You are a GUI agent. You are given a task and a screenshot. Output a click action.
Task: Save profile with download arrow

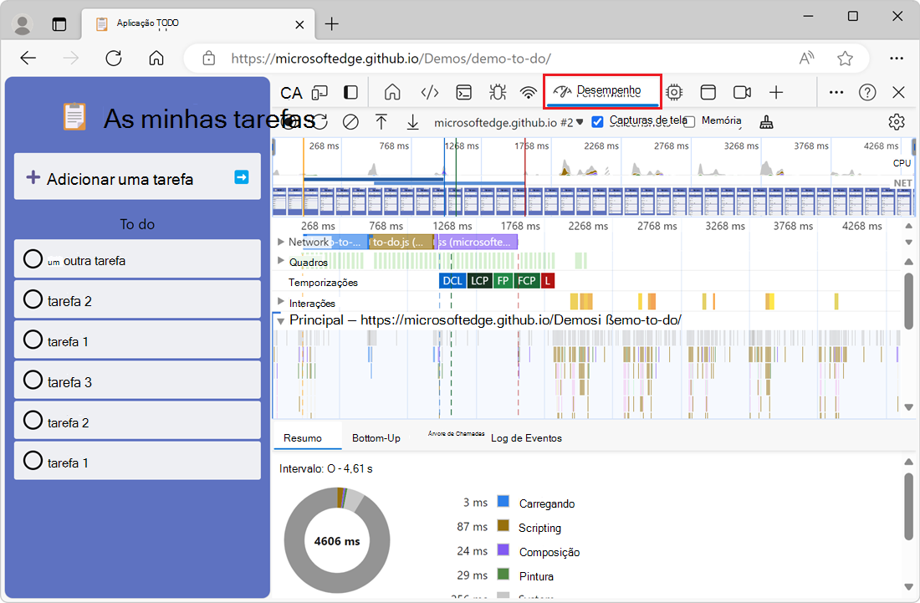tap(413, 122)
